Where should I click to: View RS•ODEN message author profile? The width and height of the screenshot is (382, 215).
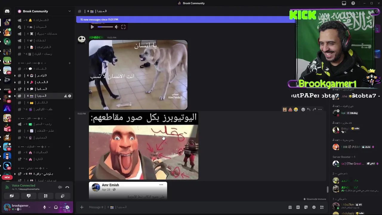click(x=96, y=38)
